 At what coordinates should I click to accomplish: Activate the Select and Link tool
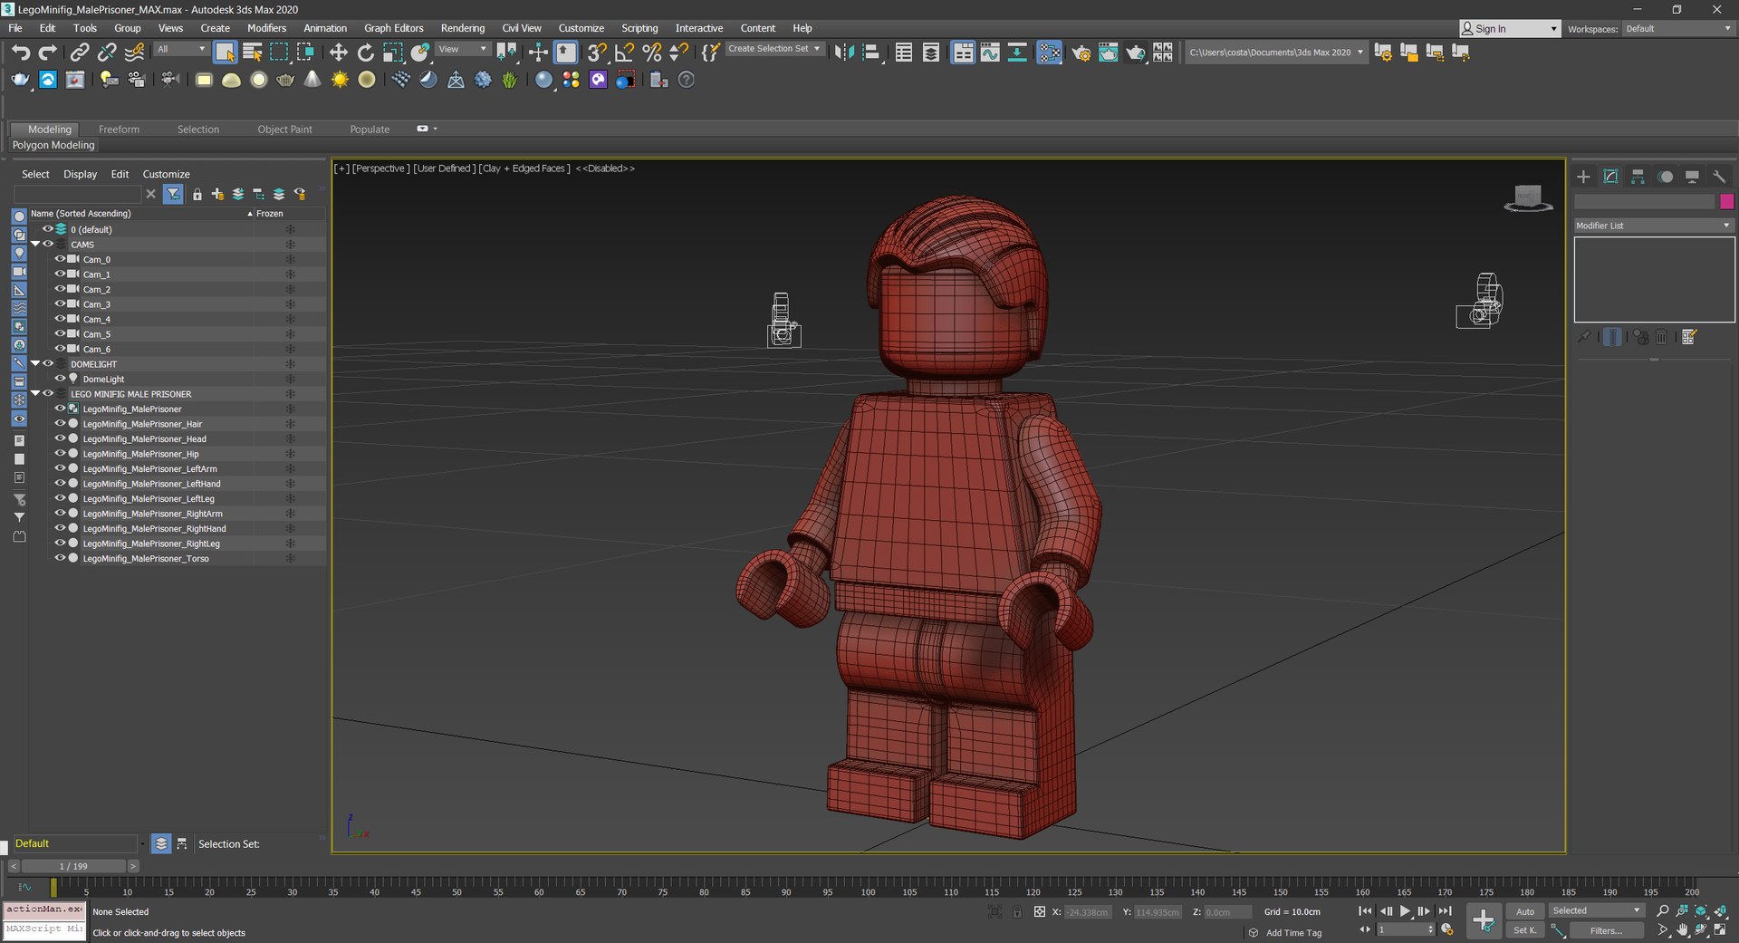tap(80, 53)
